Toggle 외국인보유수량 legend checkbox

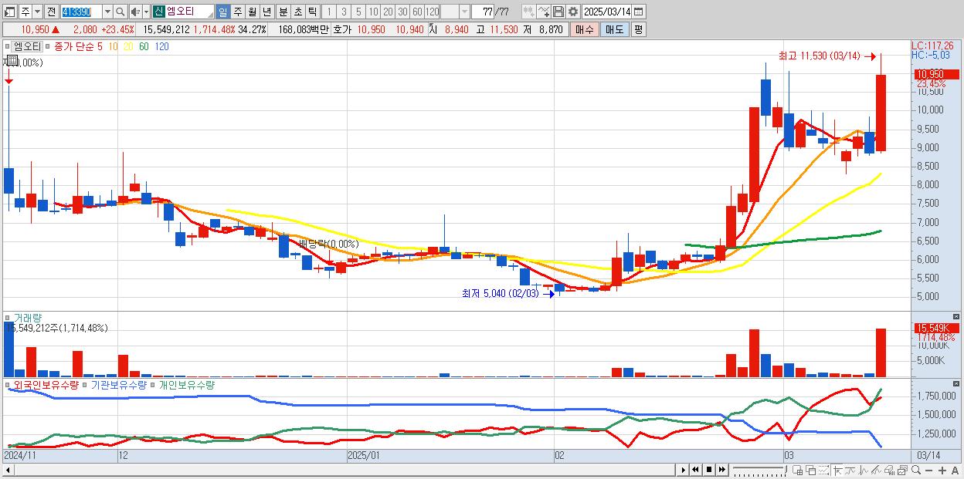click(8, 384)
